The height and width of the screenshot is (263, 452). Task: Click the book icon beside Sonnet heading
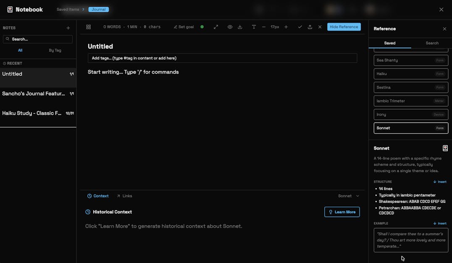pyautogui.click(x=445, y=148)
